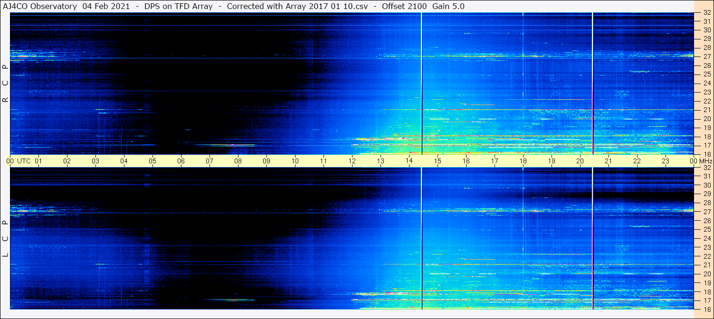Click the date 04 Feb 2021 in header
714x319 pixels.
click(106, 6)
